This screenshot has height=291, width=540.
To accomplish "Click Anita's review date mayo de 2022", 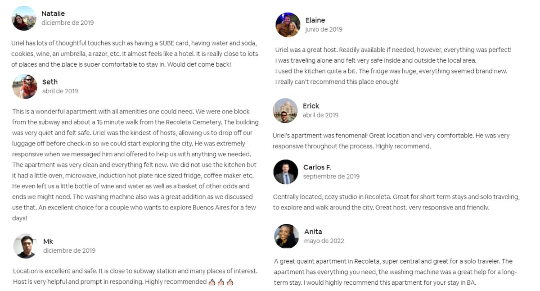I will (324, 241).
